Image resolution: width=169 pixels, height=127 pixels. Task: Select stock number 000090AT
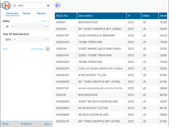pyautogui.click(x=63, y=108)
